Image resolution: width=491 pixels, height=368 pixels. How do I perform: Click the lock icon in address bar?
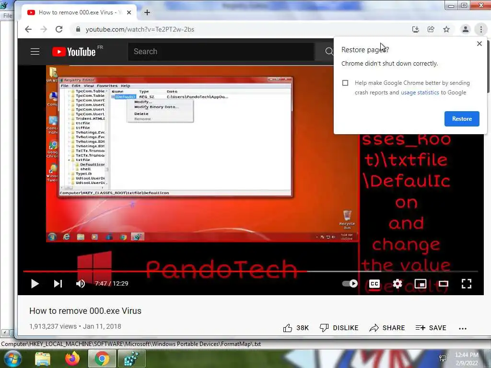tap(78, 29)
